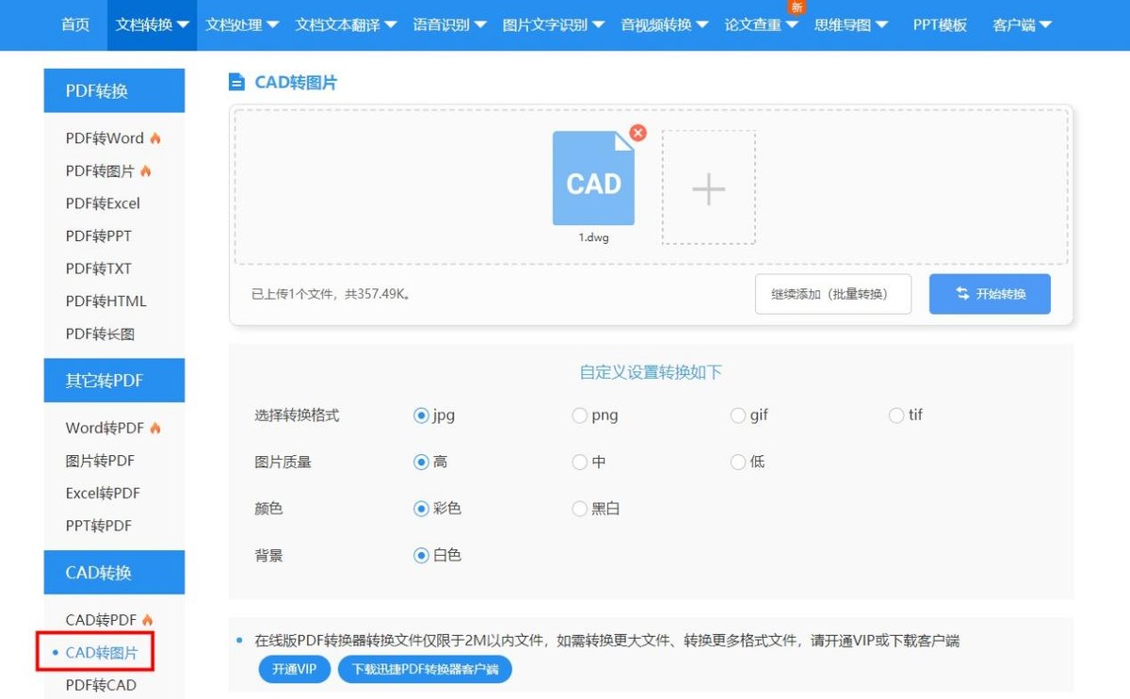
Task: Open PPT模板 in top navigation
Action: click(940, 25)
